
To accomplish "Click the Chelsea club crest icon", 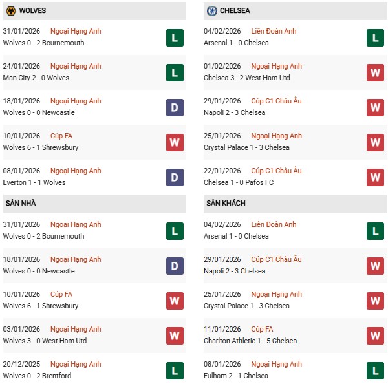I will [211, 10].
